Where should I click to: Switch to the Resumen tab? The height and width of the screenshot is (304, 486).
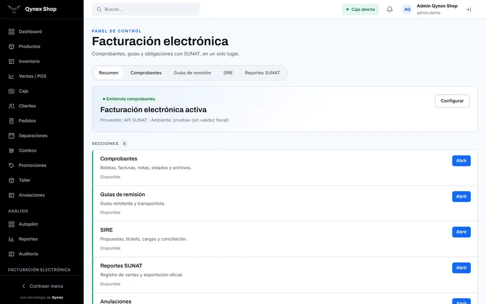coord(108,73)
